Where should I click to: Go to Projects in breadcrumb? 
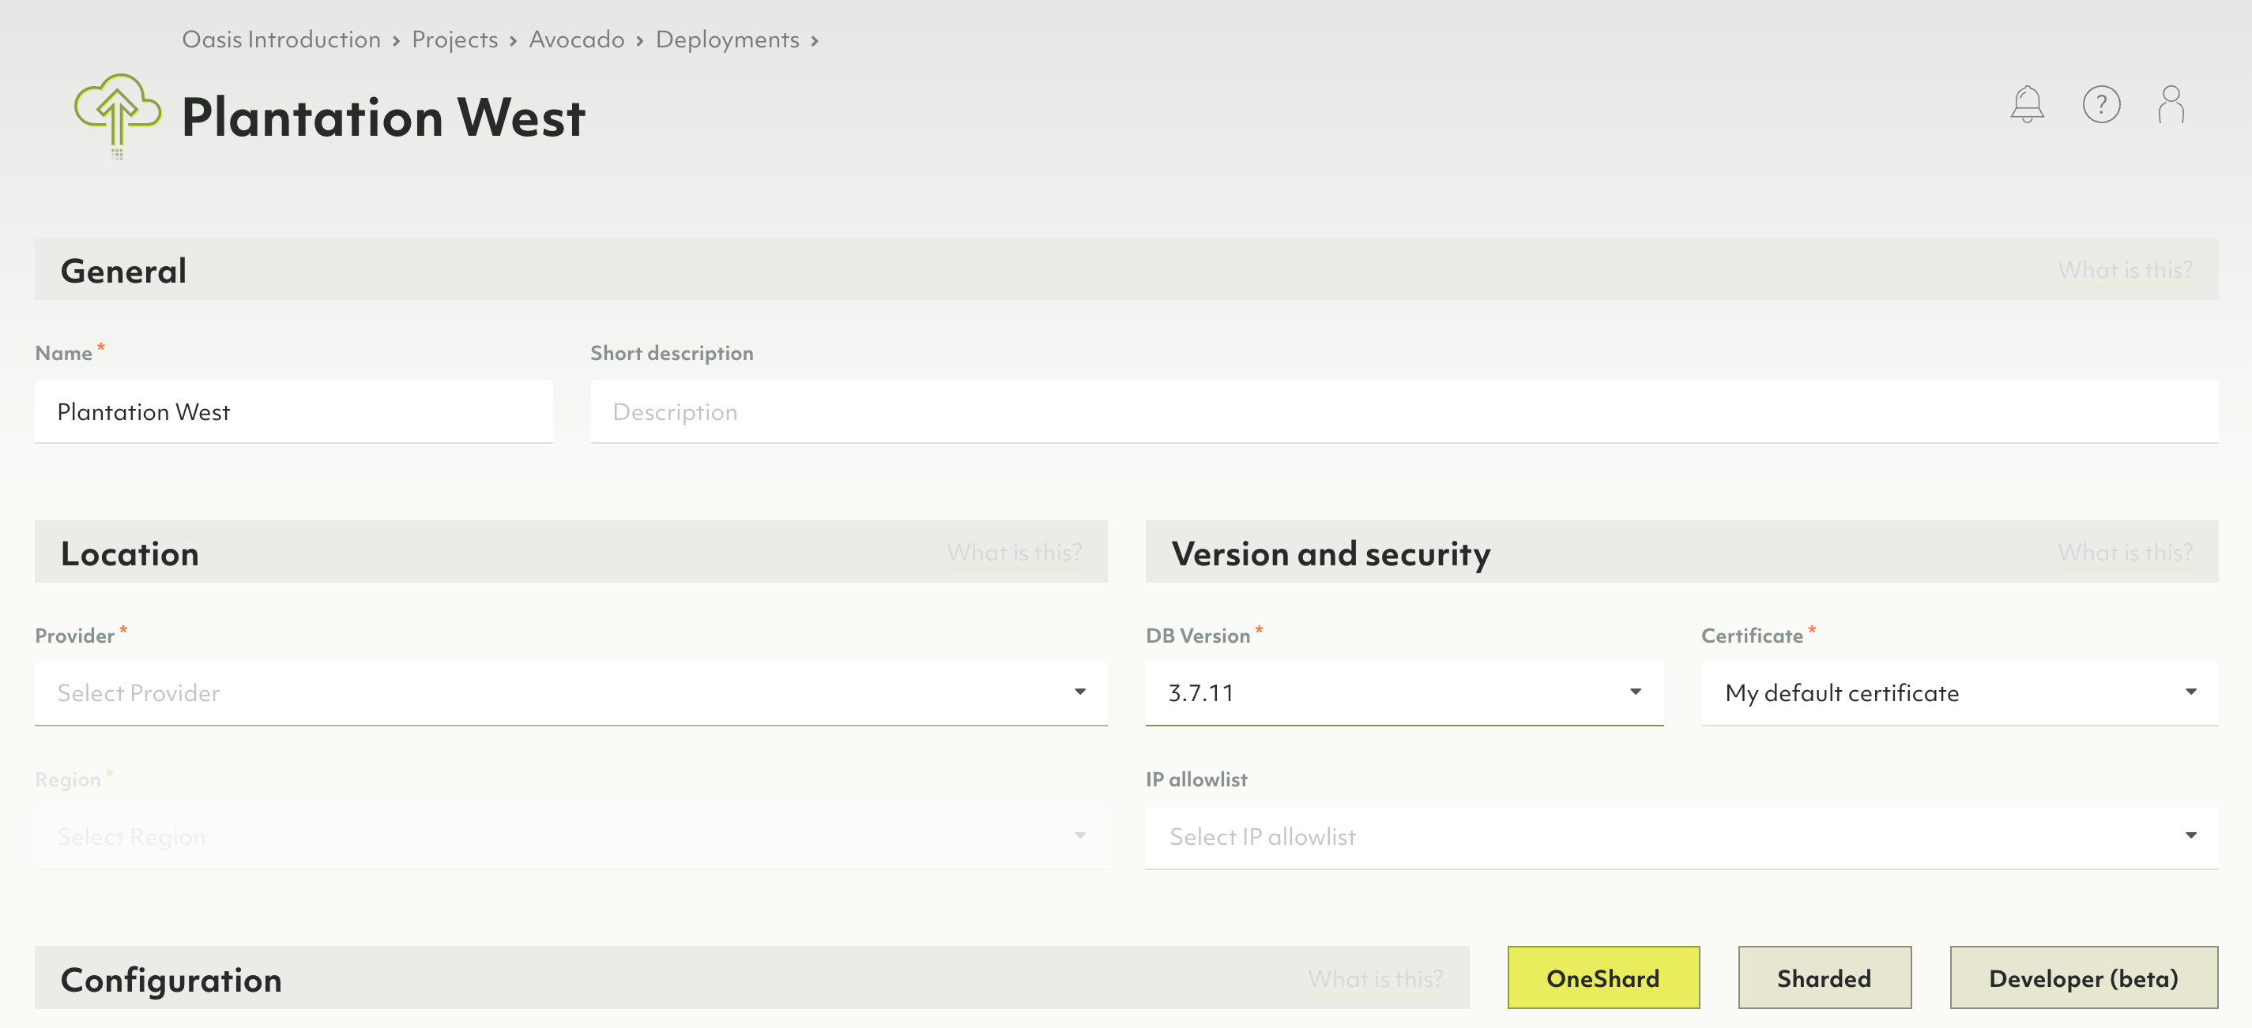[454, 39]
